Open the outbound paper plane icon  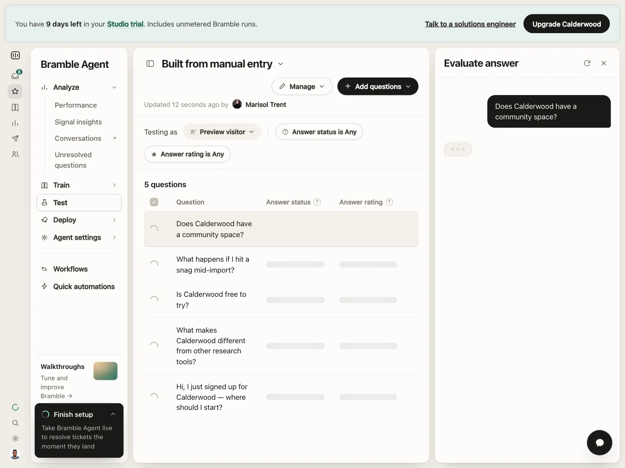15,138
